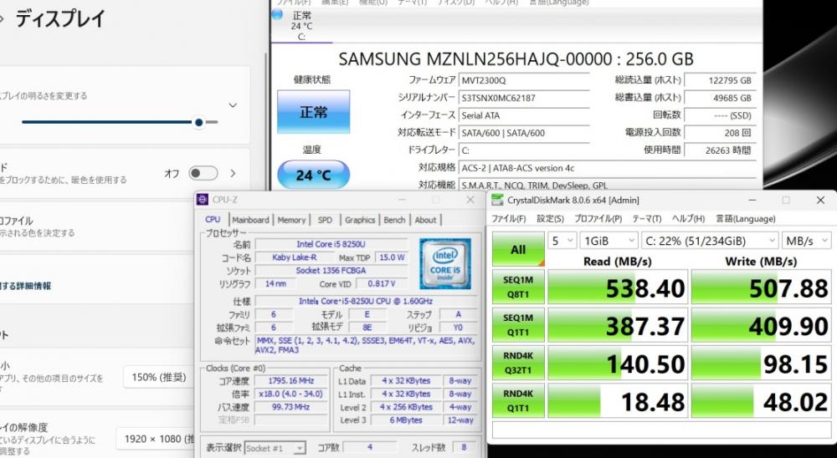Screen dimensions: 837x458
Task: Click the 387.37 read result
Action: [x=618, y=325]
